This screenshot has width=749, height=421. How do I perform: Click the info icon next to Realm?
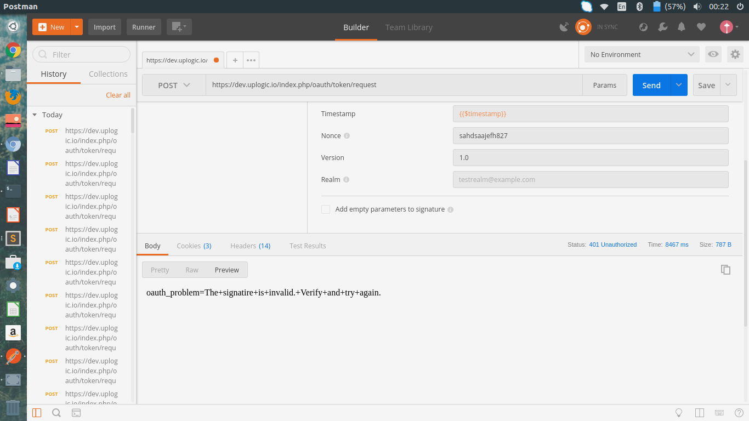point(346,180)
